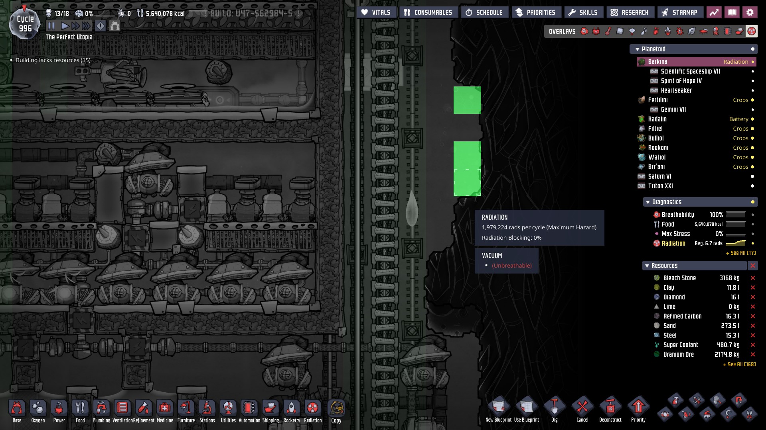This screenshot has width=766, height=430.
Task: Select the Radalin planetoid
Action: pos(657,119)
